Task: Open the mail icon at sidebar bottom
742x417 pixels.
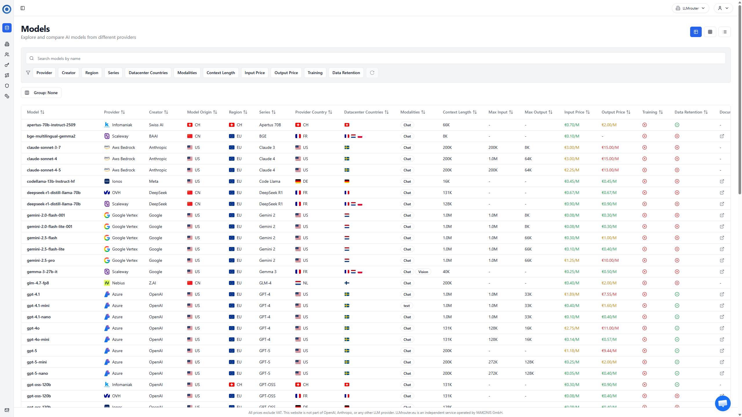Action: [x=7, y=410]
